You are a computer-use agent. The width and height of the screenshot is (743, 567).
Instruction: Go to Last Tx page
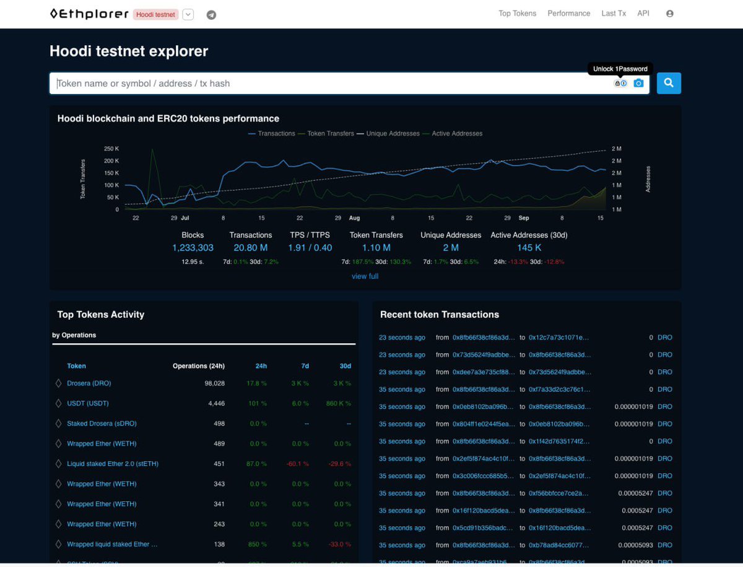(614, 14)
